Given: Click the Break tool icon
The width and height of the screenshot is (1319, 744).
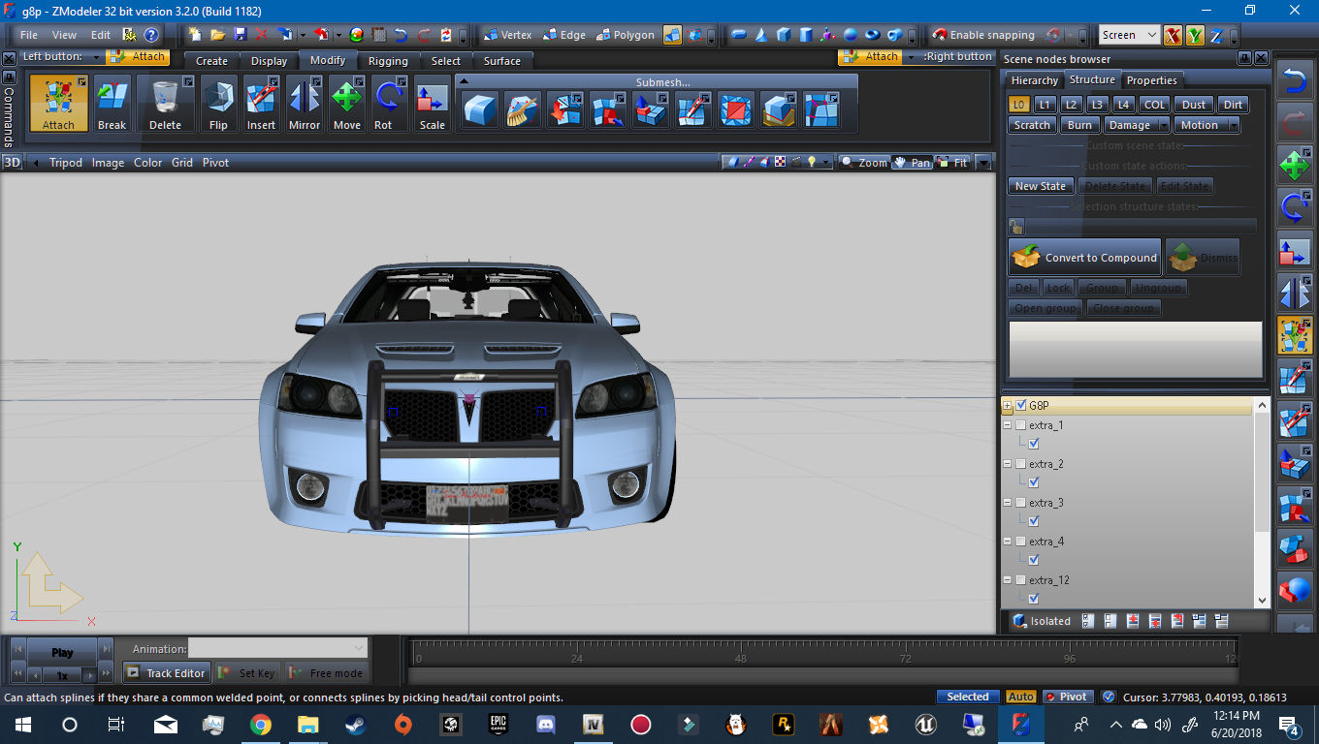Looking at the screenshot, I should 112,103.
